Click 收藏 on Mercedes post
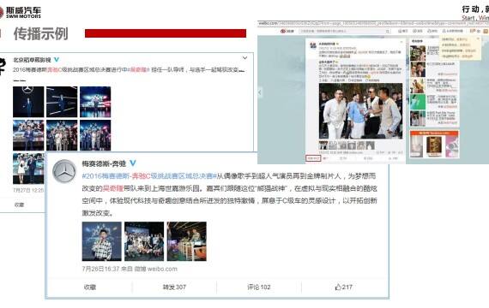Viewport: 489px width, 308px height. (x=90, y=287)
